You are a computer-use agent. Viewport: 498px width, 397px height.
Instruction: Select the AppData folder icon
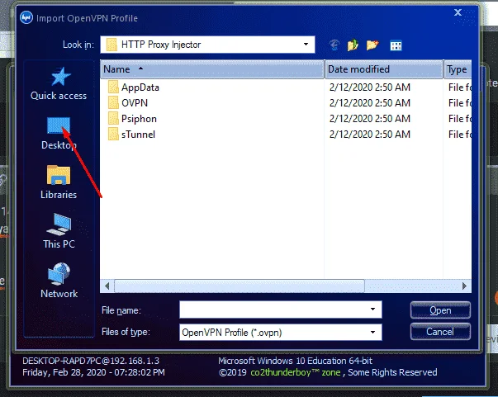coord(113,87)
